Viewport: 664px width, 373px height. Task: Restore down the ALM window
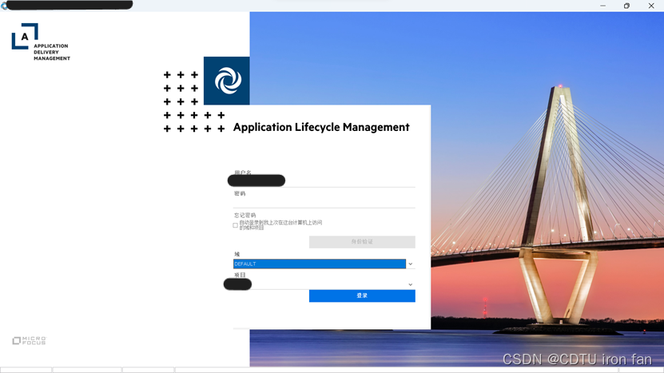coord(626,6)
